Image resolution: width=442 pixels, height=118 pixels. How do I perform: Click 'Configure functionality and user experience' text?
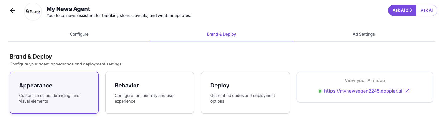point(145,98)
